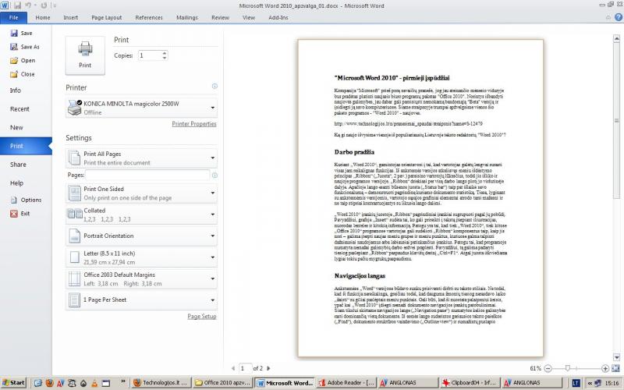Click the Save icon in Backstage menu
Screen dimensions: 624x390
tap(14, 33)
